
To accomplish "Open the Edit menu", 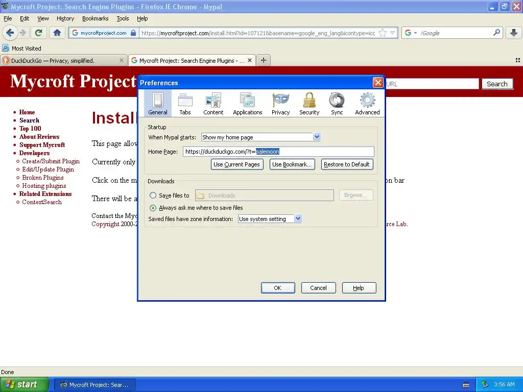I will [x=25, y=18].
